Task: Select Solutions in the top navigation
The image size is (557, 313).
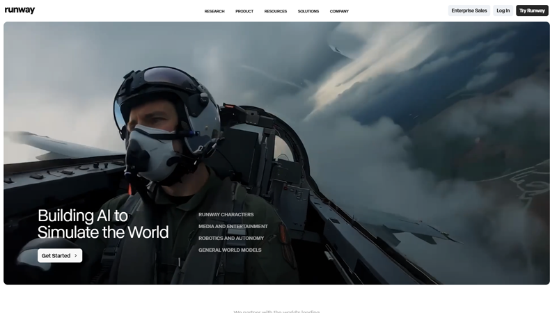Action: click(308, 11)
